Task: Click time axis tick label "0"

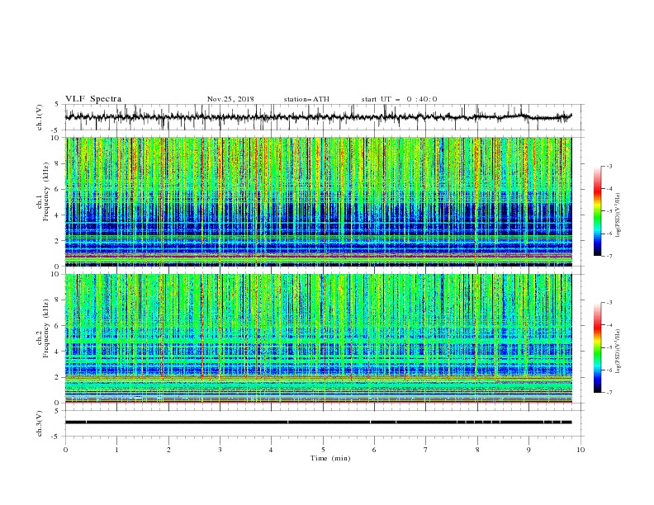Action: (x=65, y=450)
